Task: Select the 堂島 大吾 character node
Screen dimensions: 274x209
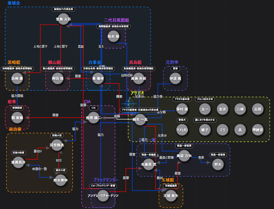Action: click(x=64, y=20)
